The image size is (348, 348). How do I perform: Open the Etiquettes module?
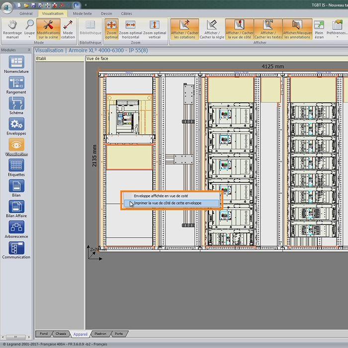coord(16,168)
